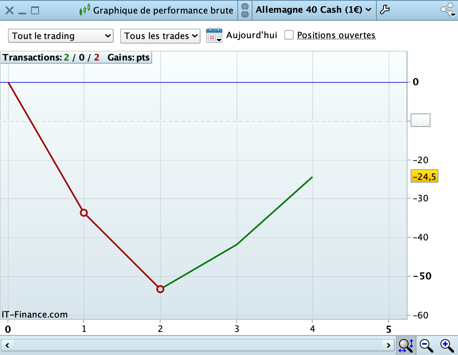Click the share icon
This screenshot has height=355, width=458.
click(x=448, y=10)
